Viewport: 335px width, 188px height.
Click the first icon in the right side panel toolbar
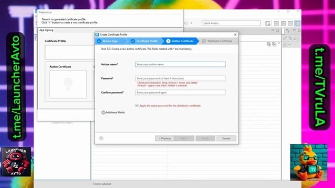(285, 38)
